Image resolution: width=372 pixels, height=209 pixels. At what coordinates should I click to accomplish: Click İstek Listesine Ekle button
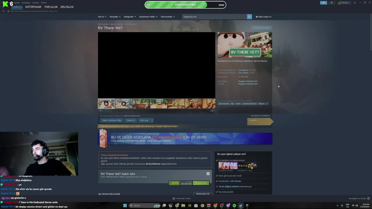click(112, 120)
